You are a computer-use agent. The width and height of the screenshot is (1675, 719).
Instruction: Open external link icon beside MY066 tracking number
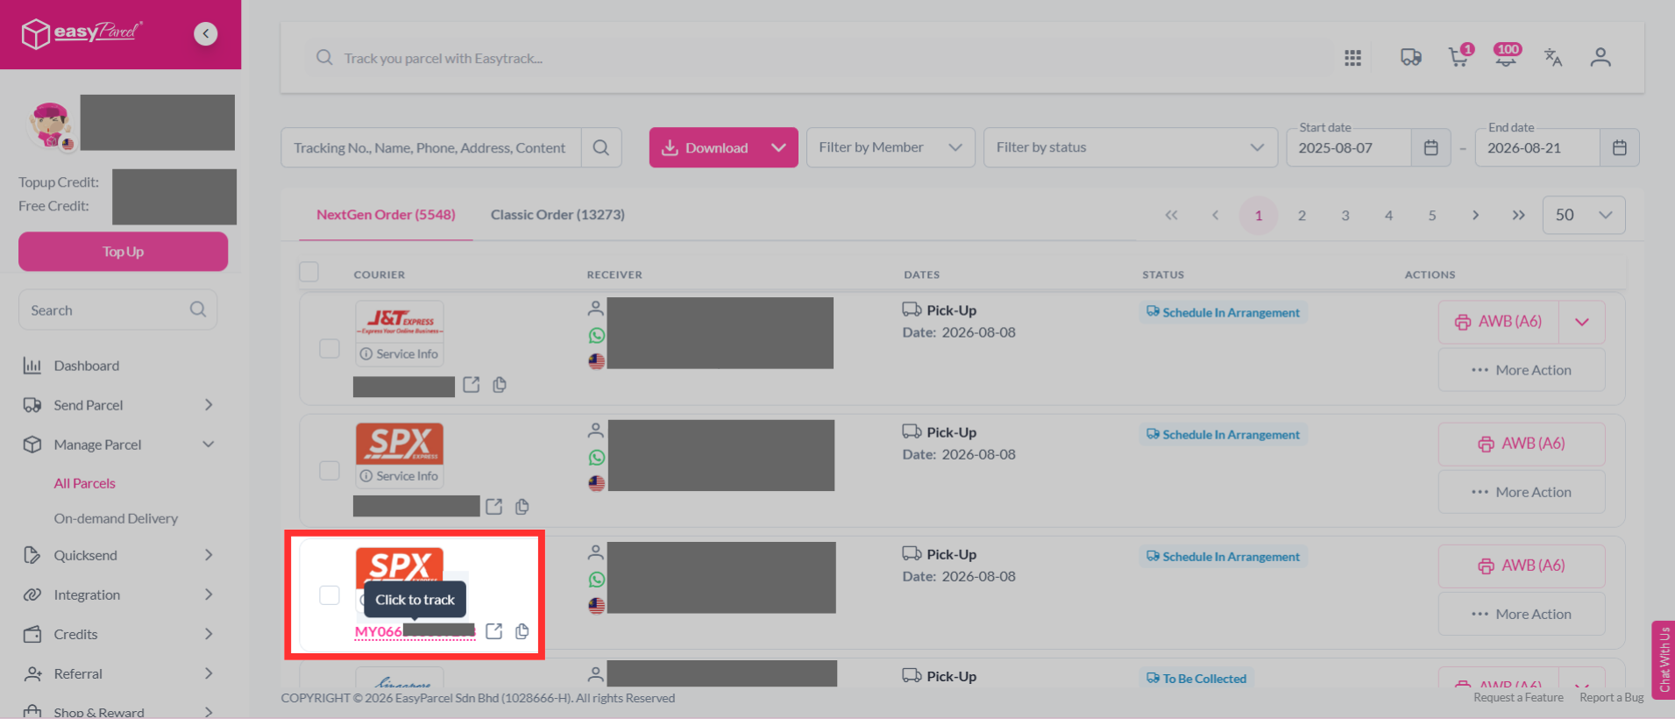[494, 631]
